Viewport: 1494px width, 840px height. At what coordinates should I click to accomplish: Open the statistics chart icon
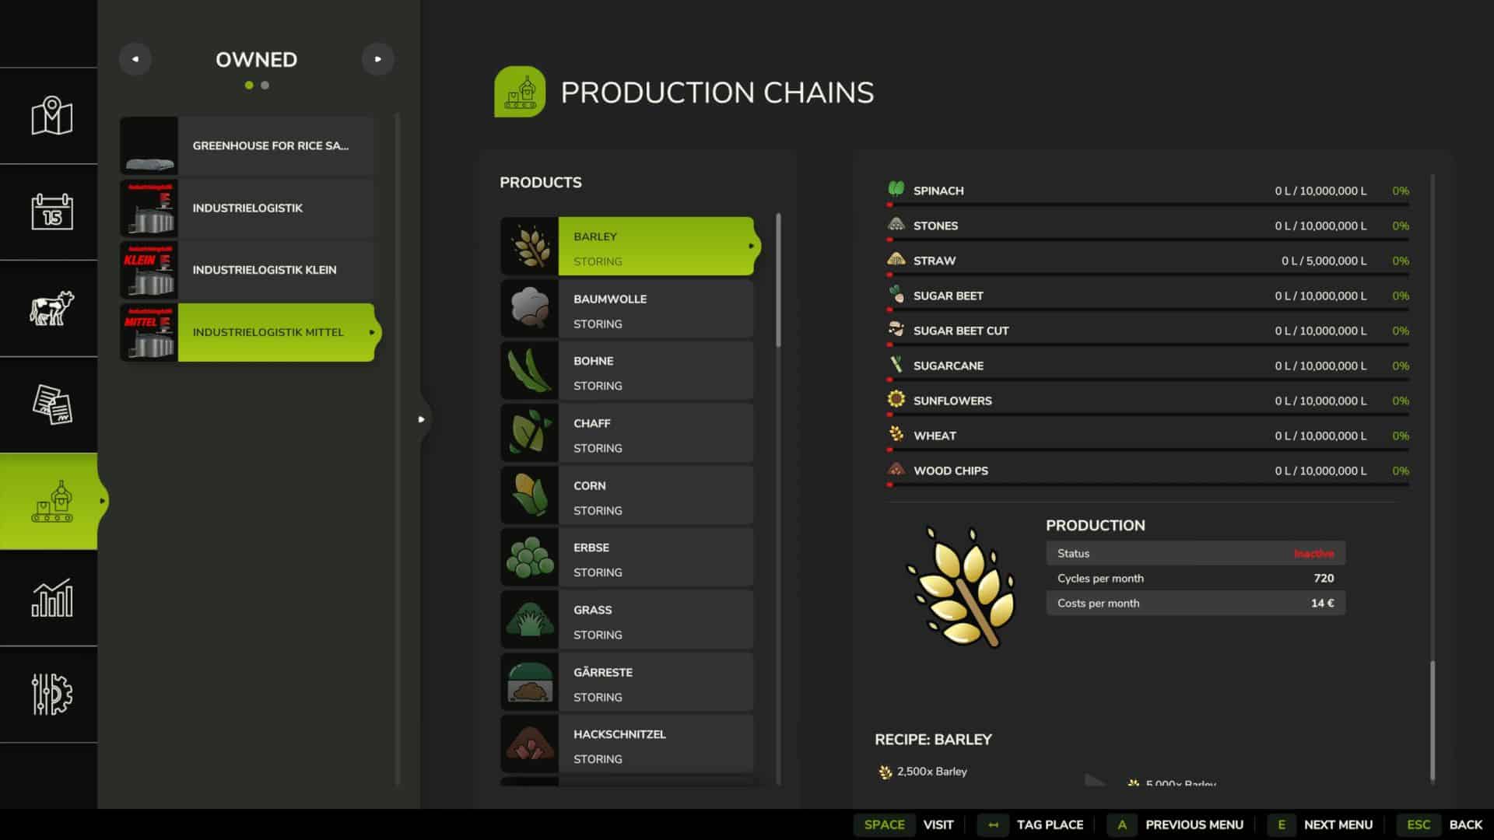[51, 597]
